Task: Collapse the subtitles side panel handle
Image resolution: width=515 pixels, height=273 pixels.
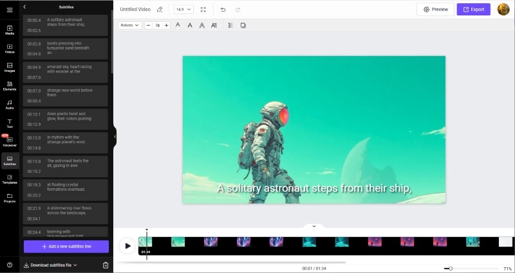Action: 115,137
